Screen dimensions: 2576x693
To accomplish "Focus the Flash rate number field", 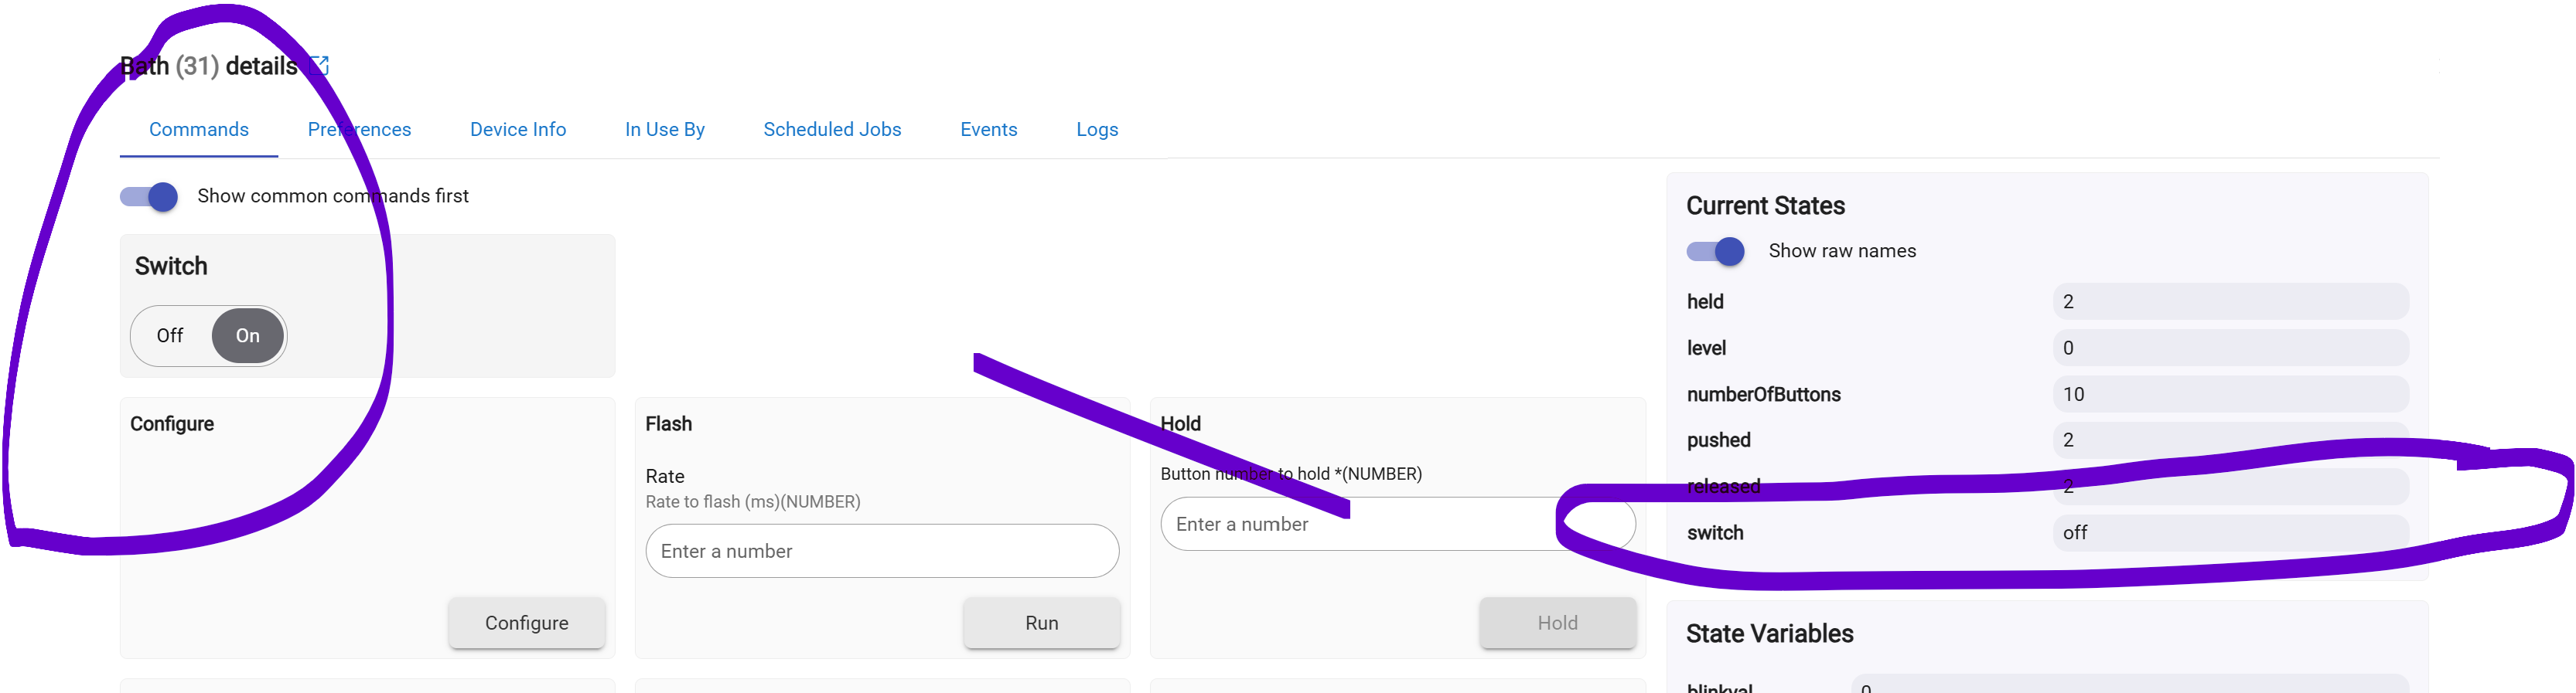I will [x=882, y=551].
